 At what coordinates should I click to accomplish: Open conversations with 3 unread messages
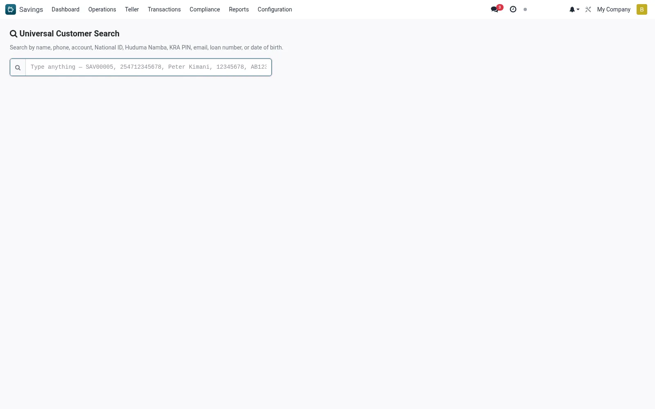pos(497,9)
